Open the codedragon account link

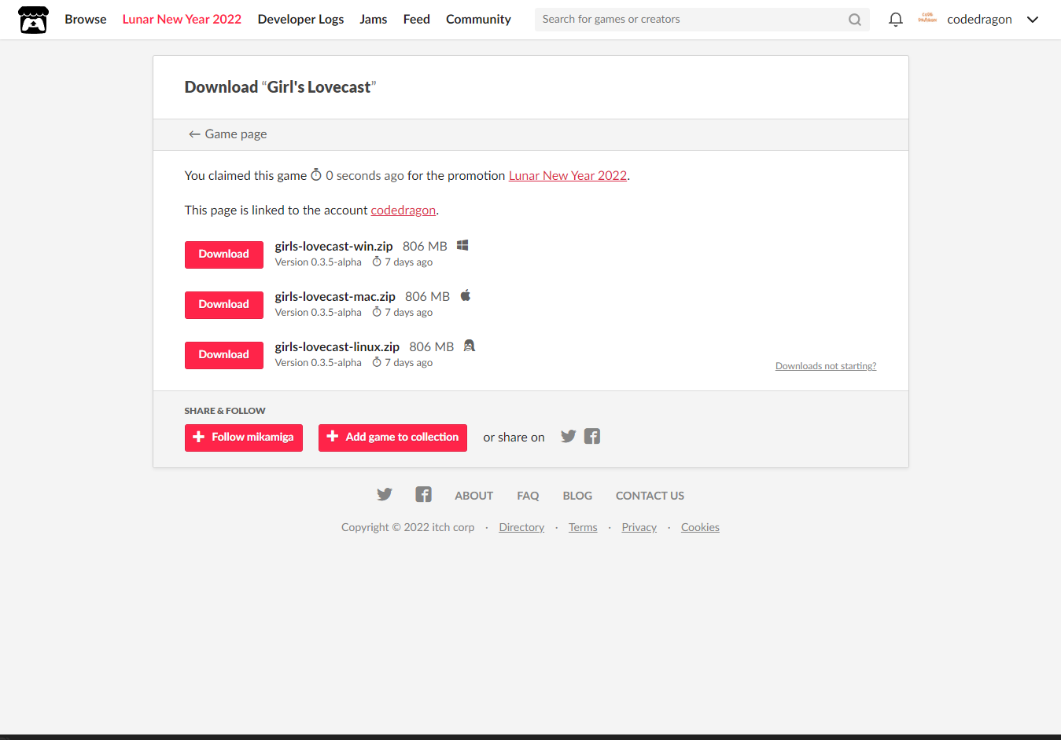pyautogui.click(x=403, y=211)
